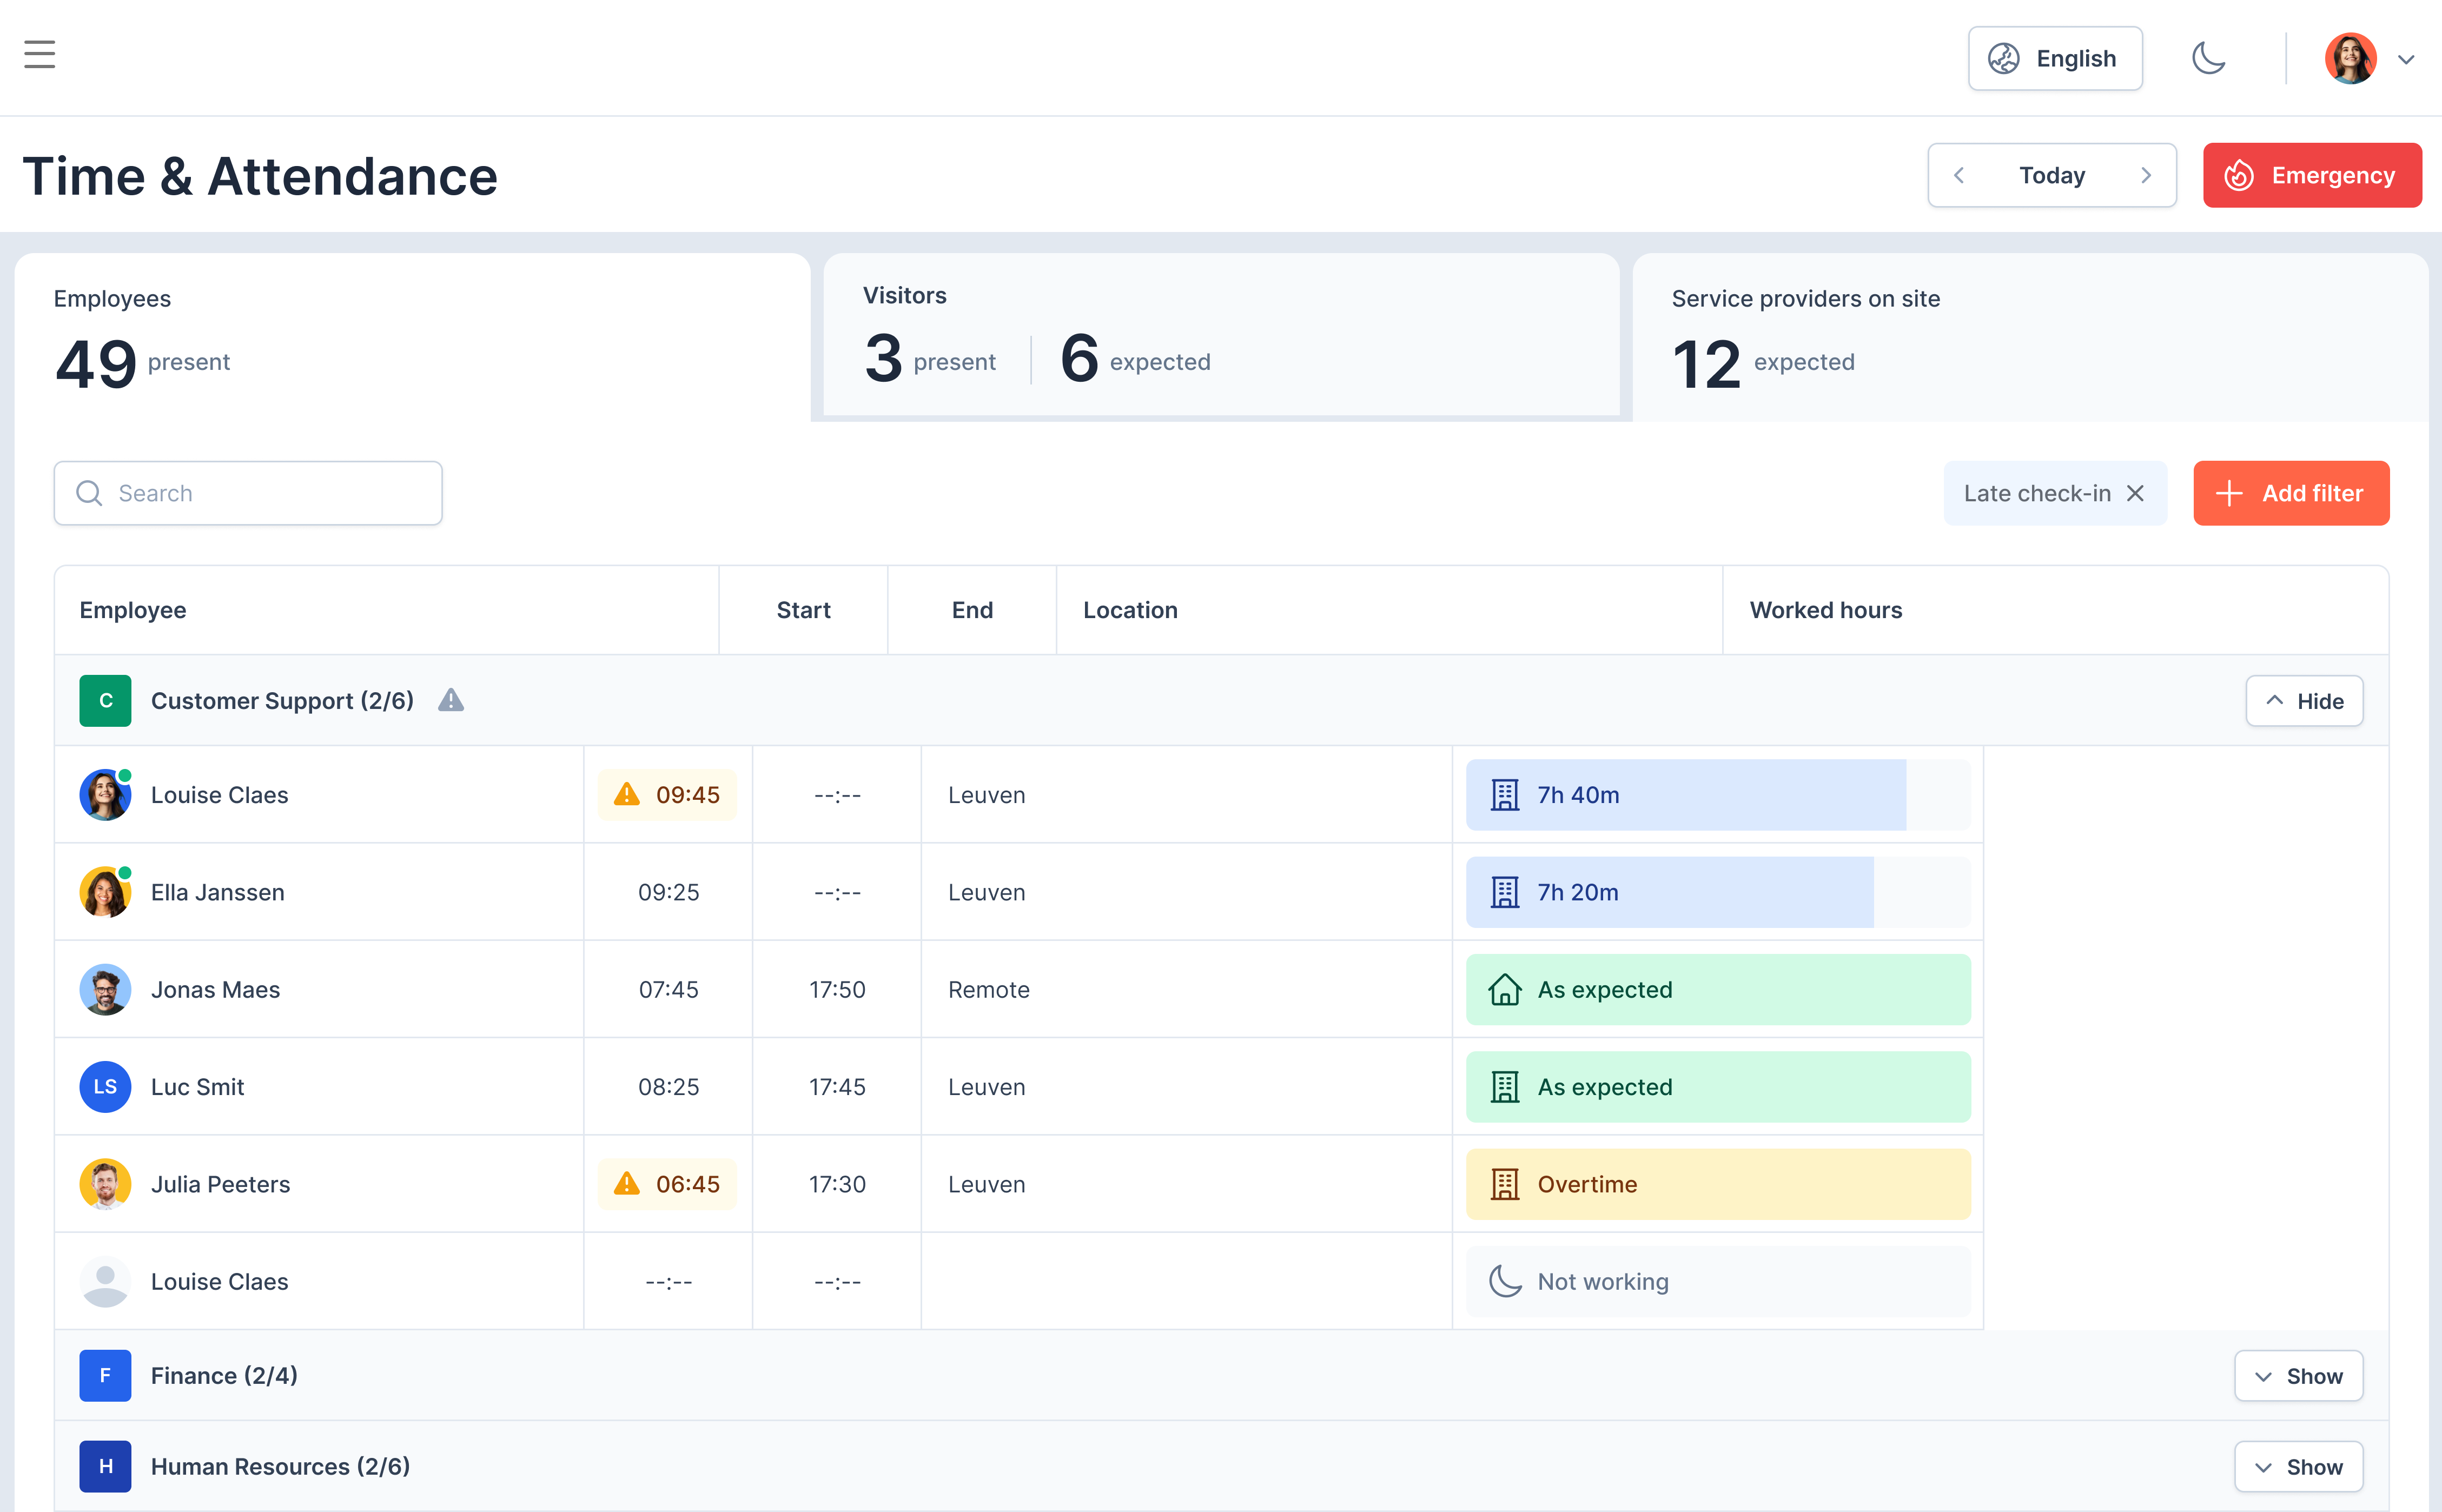The width and height of the screenshot is (2442, 1512).
Task: Toggle dark mode with moon icon
Action: click(2208, 58)
